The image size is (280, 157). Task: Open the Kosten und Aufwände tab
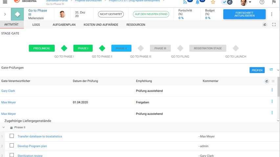[101, 25]
